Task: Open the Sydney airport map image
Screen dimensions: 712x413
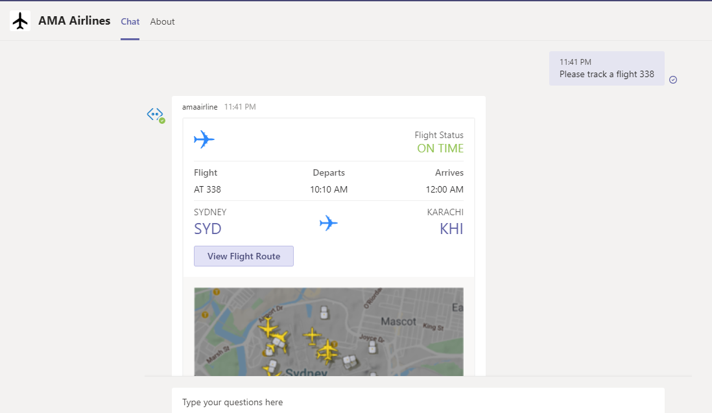Action: click(329, 331)
